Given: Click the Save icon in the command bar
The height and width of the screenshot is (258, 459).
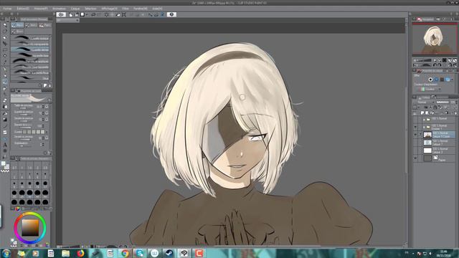Looking at the screenshot, I should 82,14.
